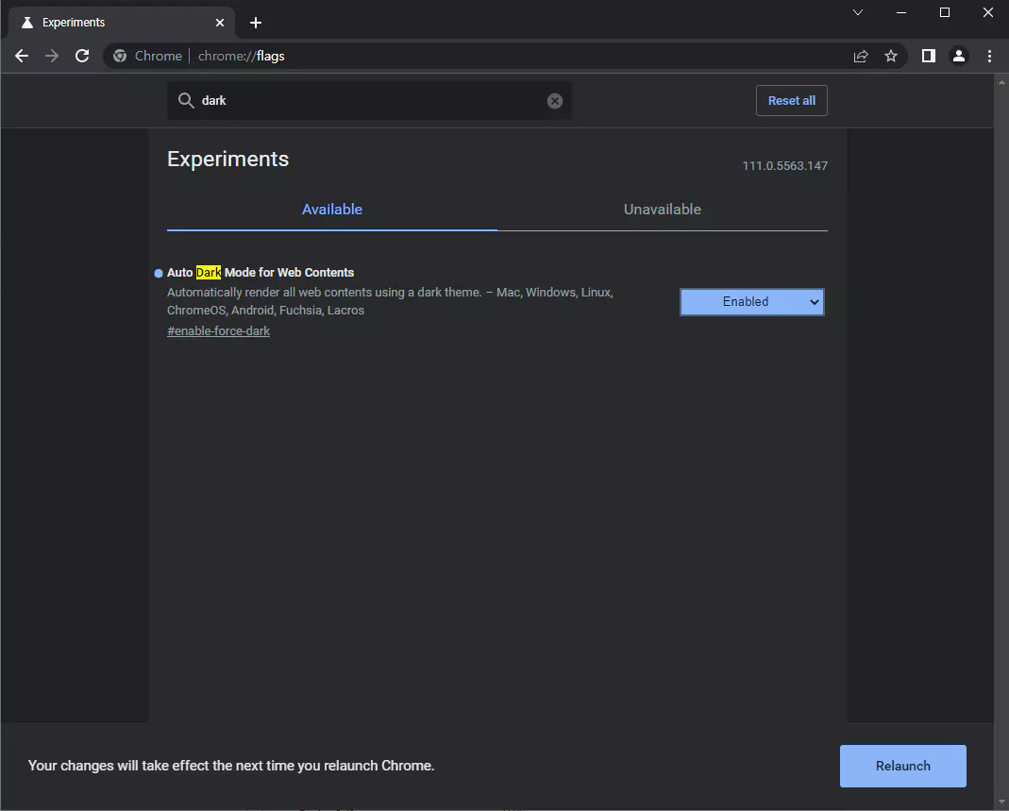This screenshot has width=1009, height=811.
Task: Minimize the Chrome window
Action: click(x=901, y=12)
